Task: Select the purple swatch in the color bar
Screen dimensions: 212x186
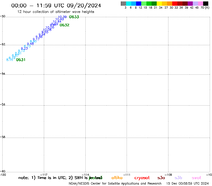Action: (190, 3)
